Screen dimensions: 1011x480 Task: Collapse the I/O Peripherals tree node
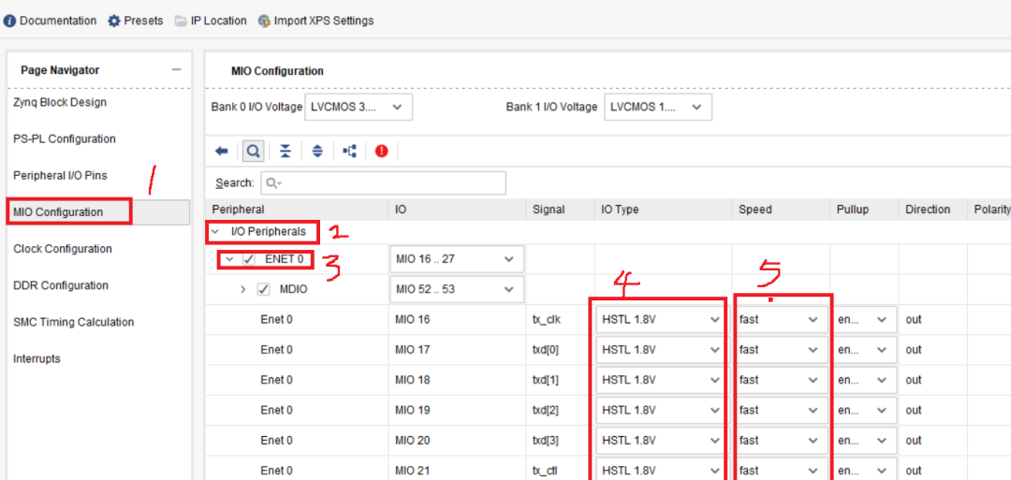(216, 231)
